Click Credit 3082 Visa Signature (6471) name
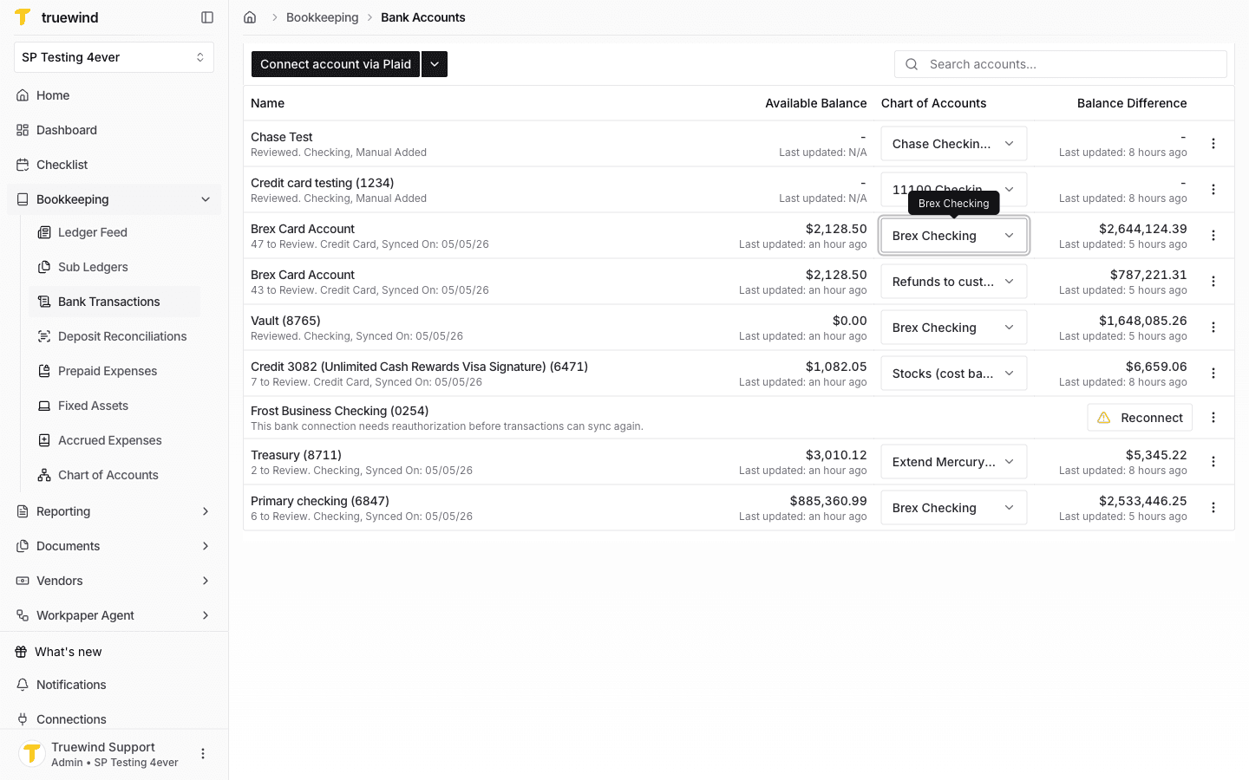This screenshot has width=1249, height=780. coord(419,367)
